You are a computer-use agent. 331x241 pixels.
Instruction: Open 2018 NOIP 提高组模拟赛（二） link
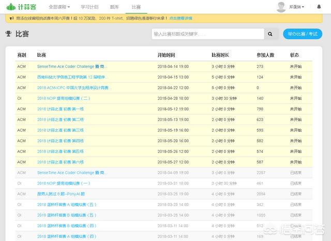(64, 98)
